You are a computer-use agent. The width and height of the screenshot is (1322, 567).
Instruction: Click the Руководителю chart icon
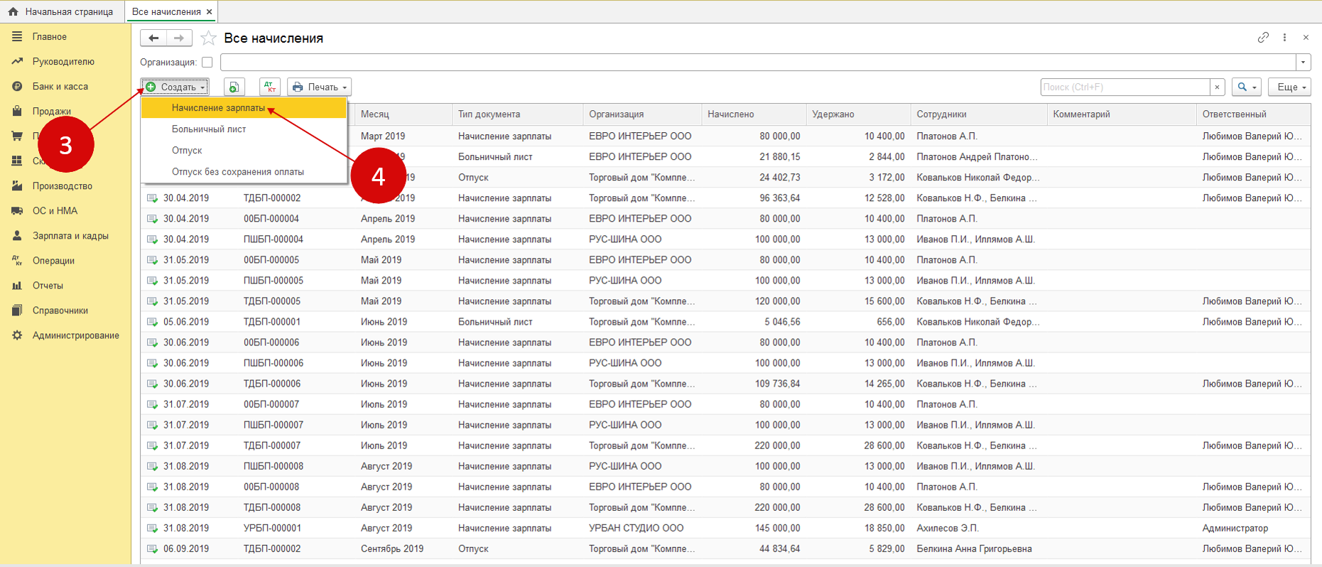coord(17,61)
